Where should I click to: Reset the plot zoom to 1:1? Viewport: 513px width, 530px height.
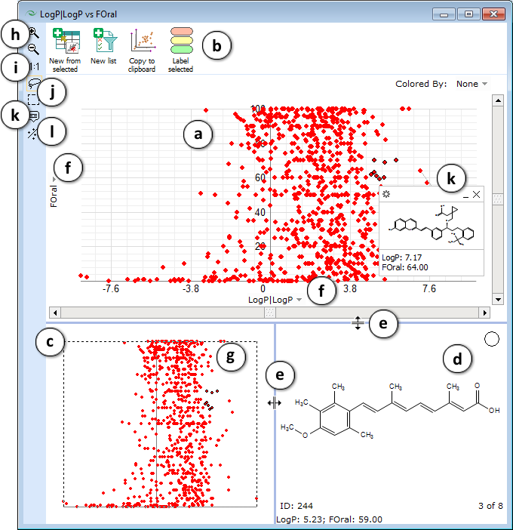(x=35, y=67)
